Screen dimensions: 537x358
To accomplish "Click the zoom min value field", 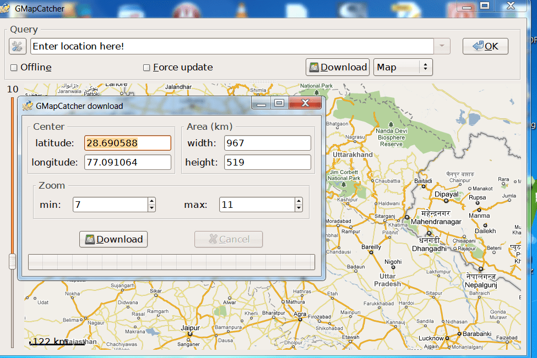I will click(110, 205).
